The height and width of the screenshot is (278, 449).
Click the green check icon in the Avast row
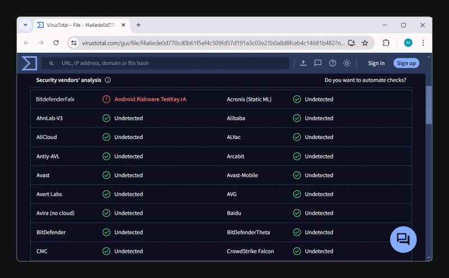pyautogui.click(x=106, y=175)
